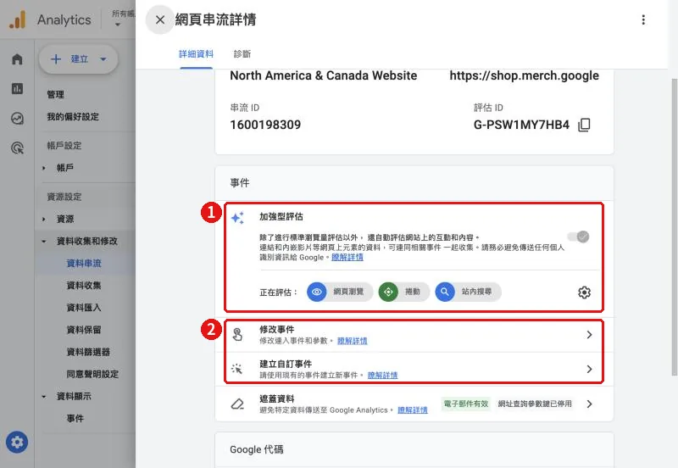Click the 建立 button

pos(78,59)
